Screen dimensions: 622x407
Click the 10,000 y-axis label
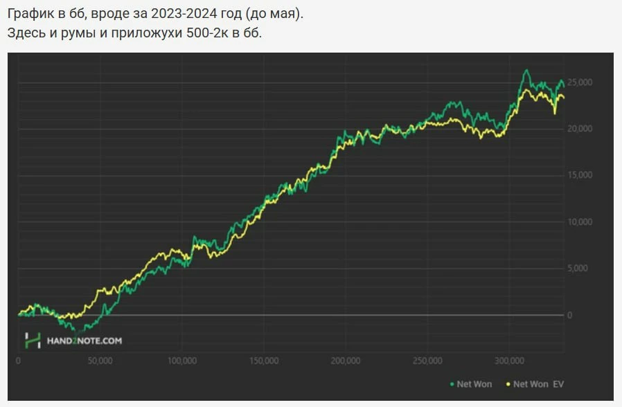point(579,222)
